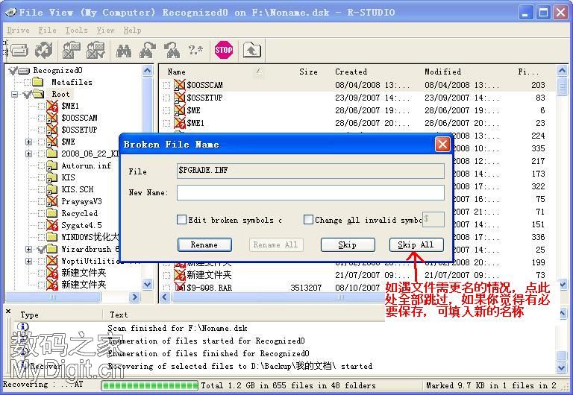Viewport: 573px width, 395px height.
Task: Click the Find binoculars toolbar icon
Action: (x=124, y=51)
